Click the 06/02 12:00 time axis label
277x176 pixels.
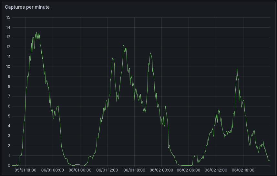pos(216,170)
